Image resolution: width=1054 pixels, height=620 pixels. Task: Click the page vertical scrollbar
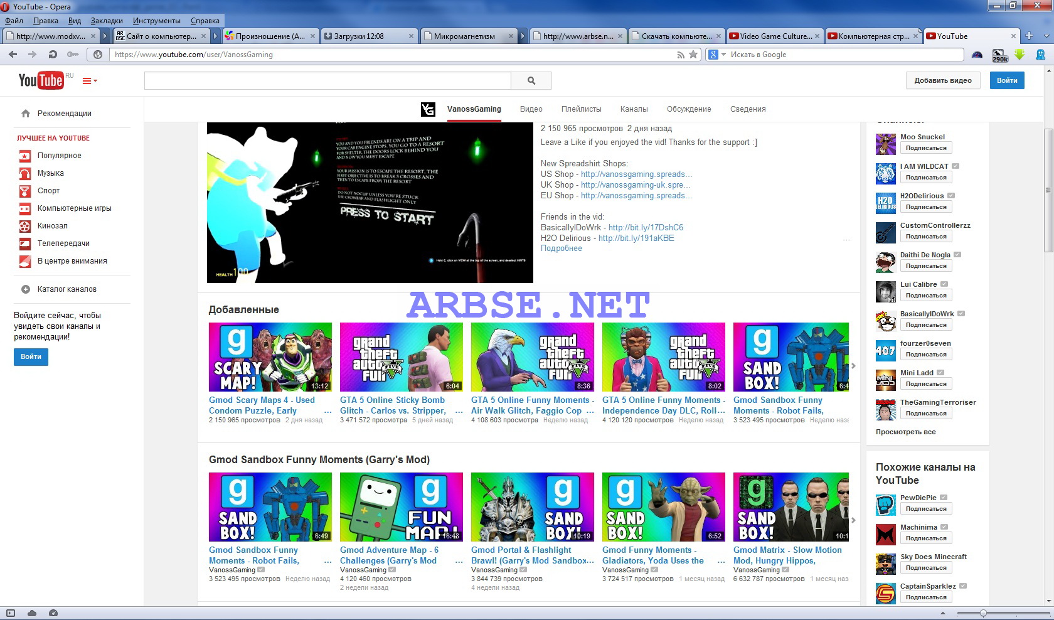(1048, 190)
